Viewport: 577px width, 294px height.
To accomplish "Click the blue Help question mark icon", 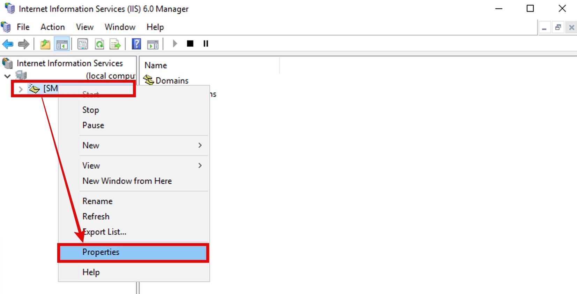I will tap(136, 44).
